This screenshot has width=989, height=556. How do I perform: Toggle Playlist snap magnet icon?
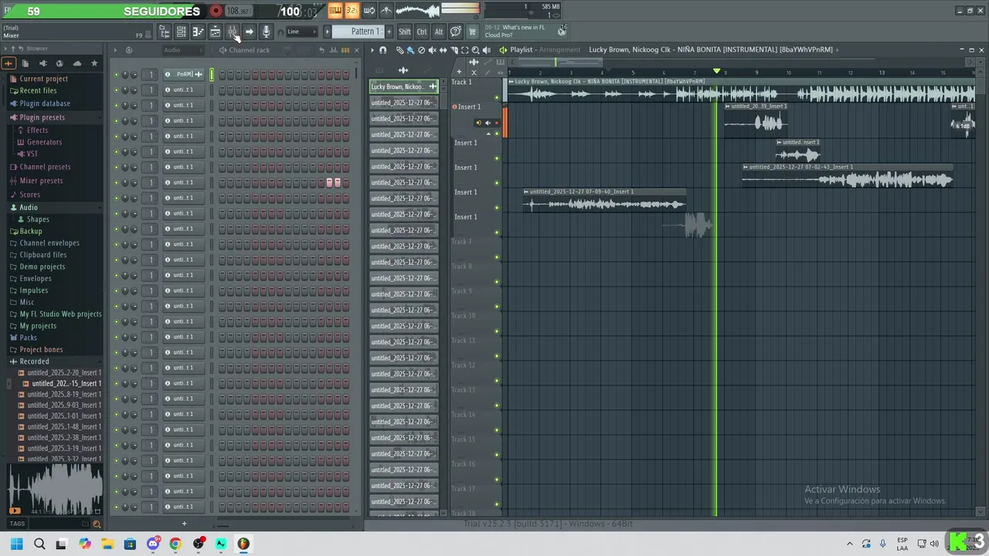click(x=382, y=50)
